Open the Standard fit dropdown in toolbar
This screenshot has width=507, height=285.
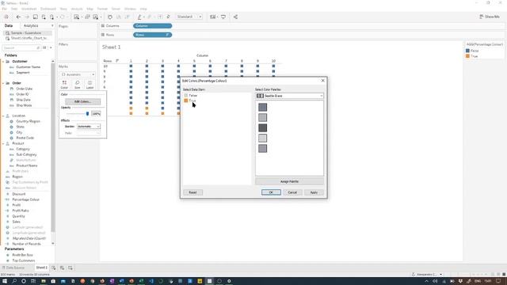[x=189, y=17]
